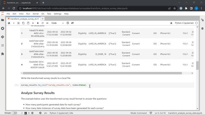Screen dimensions: 205x115
Task: Click the trusted notebook shield icon
Action: pyautogui.click(x=151, y=113)
